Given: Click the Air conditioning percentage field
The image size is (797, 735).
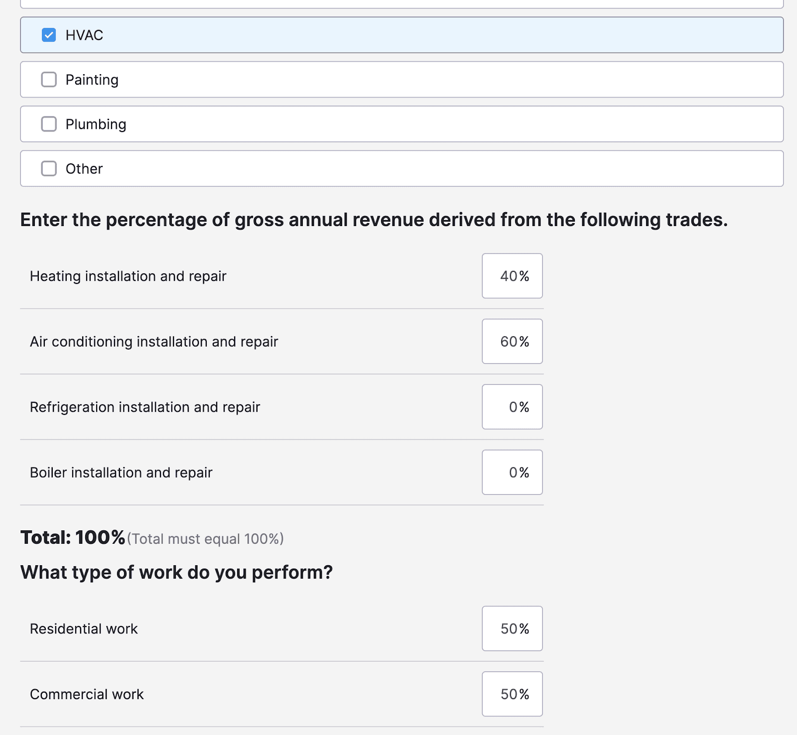Looking at the screenshot, I should point(512,342).
